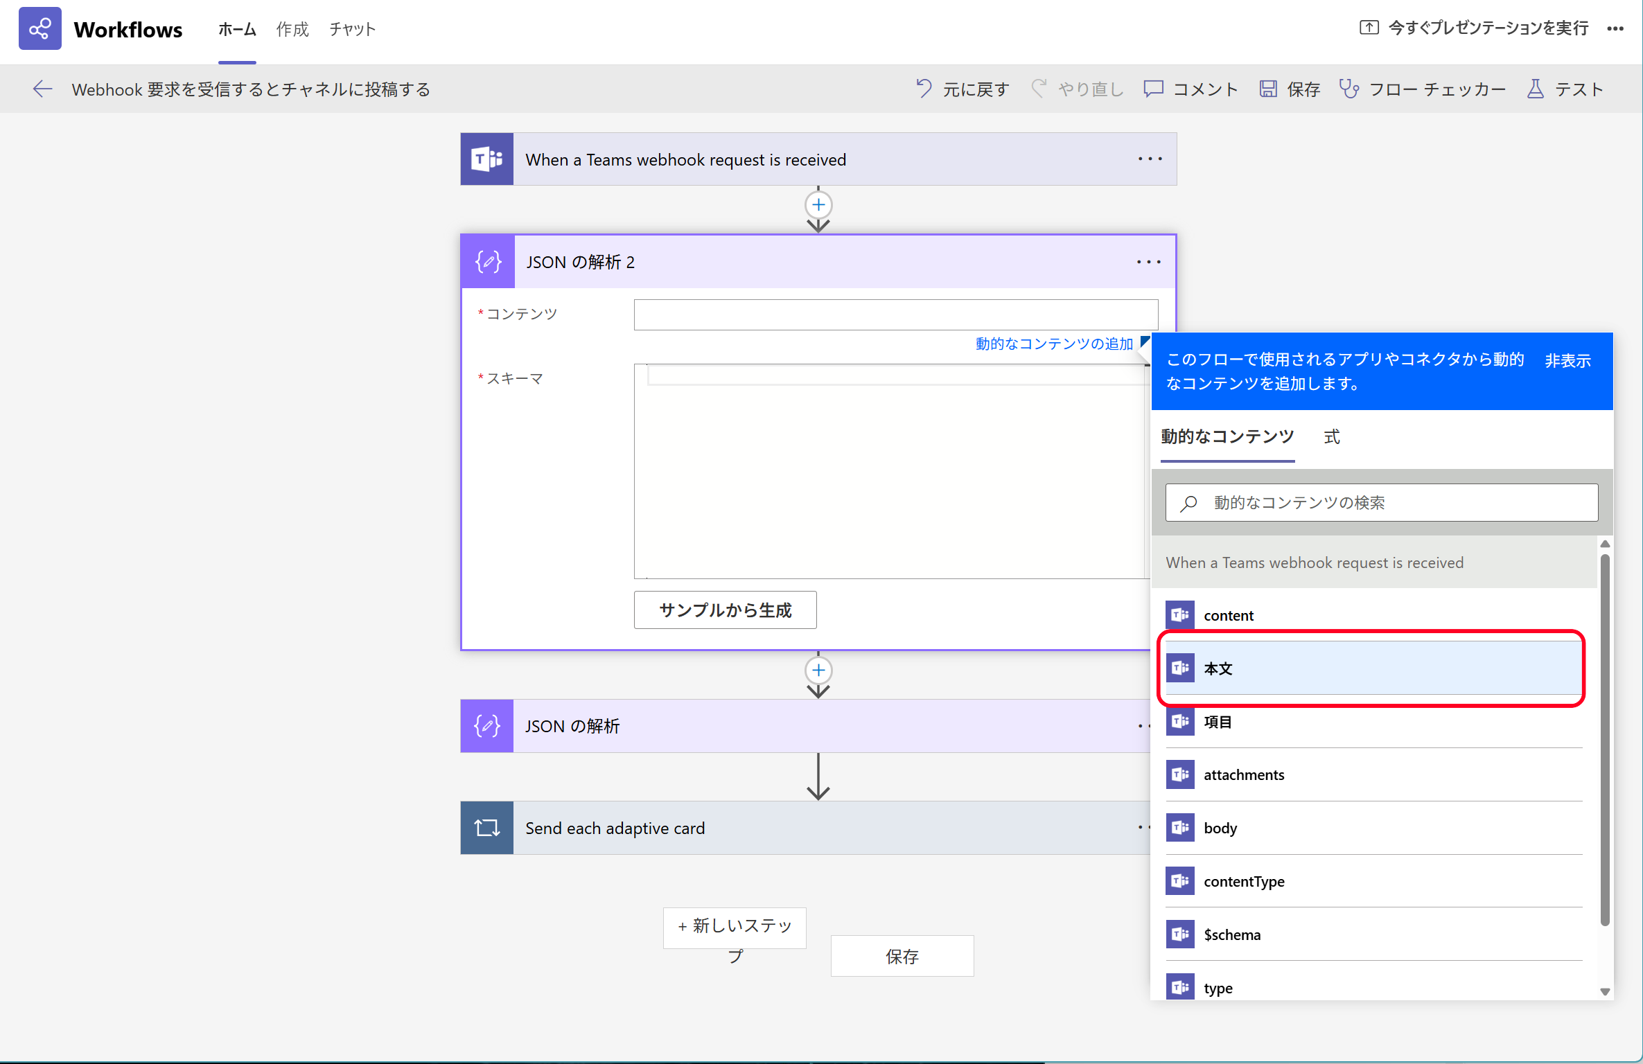
Task: Click the bottom 保存 button
Action: tap(902, 956)
